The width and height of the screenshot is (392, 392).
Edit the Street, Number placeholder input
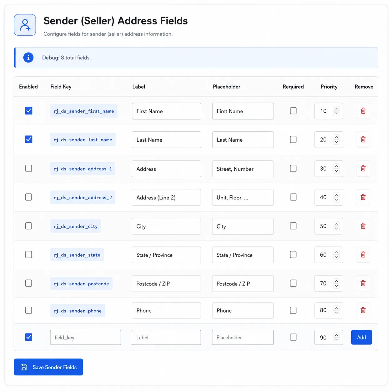coord(243,169)
